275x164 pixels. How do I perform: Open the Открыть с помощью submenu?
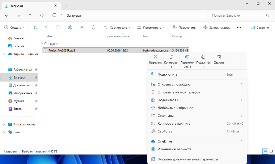point(197,84)
